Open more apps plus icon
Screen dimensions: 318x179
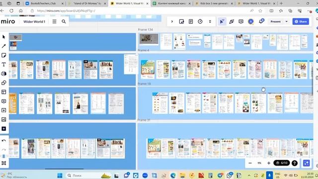click(3, 129)
